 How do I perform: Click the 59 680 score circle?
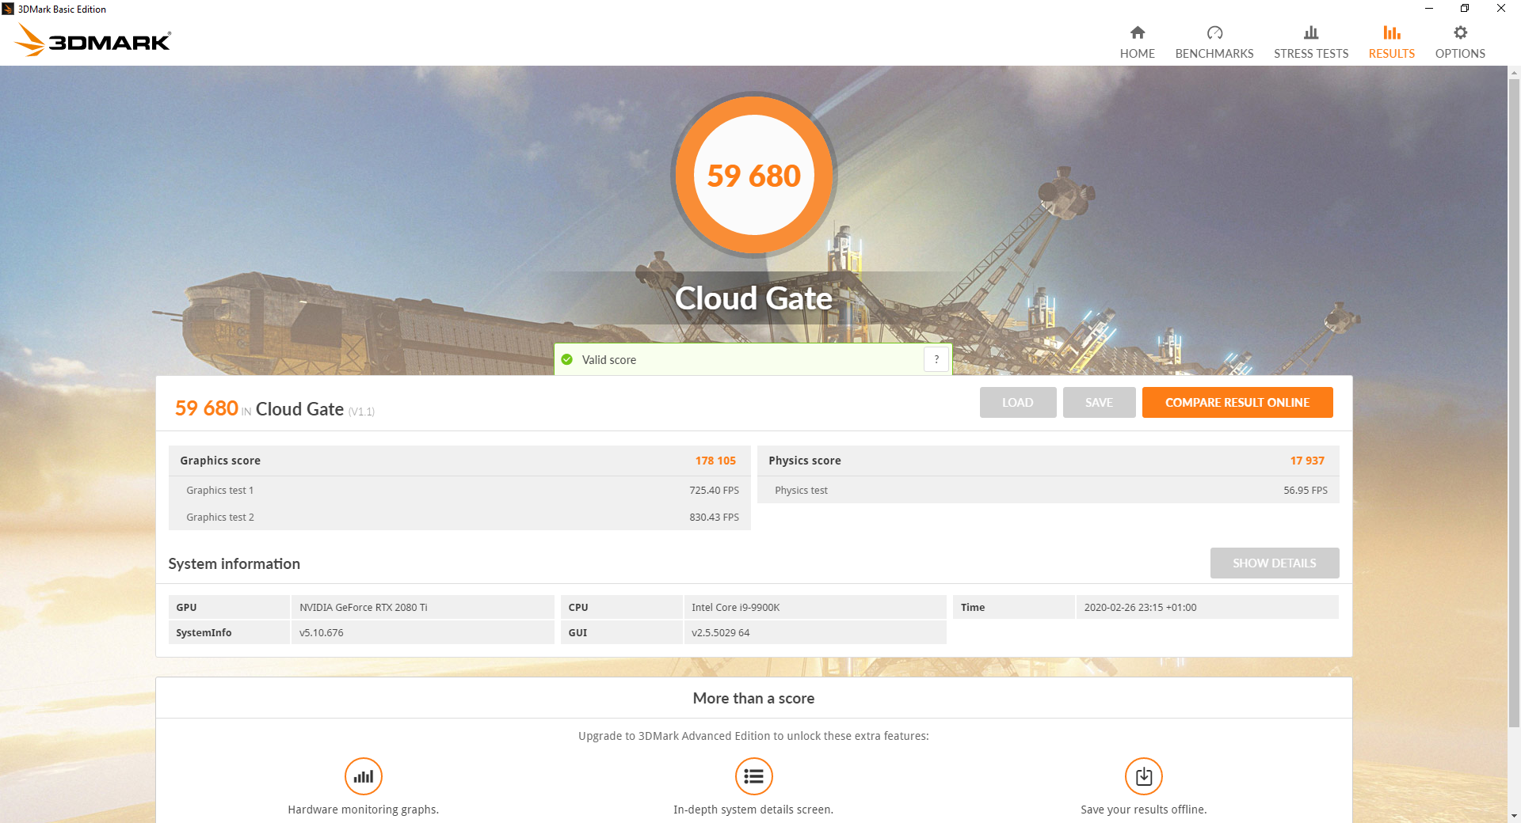pyautogui.click(x=753, y=175)
